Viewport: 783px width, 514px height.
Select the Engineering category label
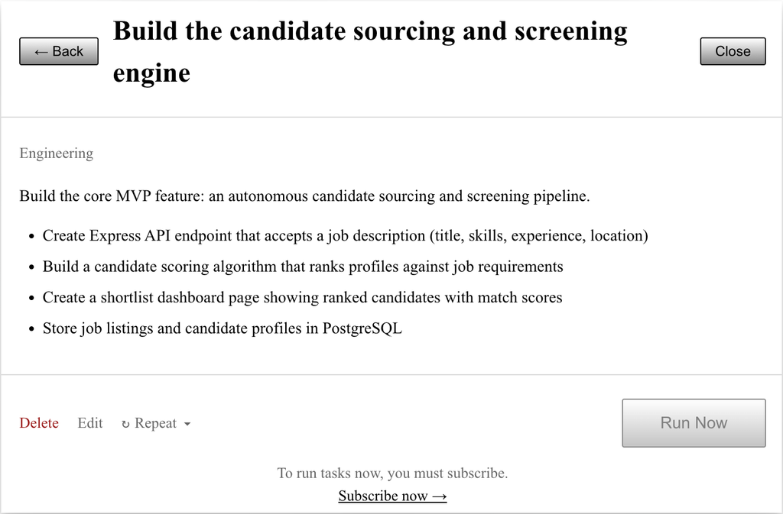pyautogui.click(x=56, y=153)
